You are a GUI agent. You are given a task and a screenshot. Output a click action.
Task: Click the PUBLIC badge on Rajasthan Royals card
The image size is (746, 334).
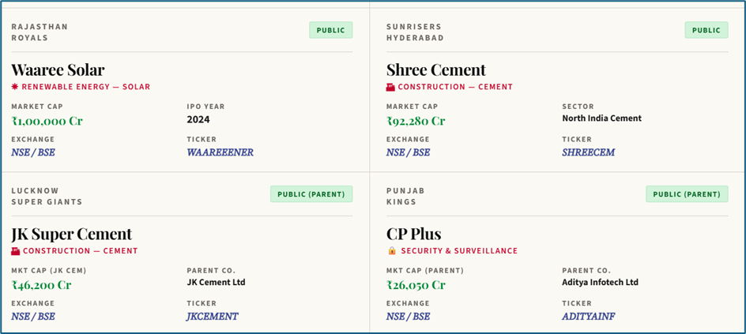coord(330,30)
